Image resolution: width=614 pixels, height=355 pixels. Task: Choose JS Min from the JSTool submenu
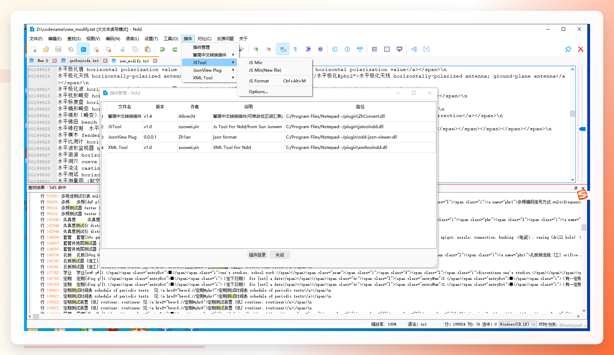[x=275, y=62]
